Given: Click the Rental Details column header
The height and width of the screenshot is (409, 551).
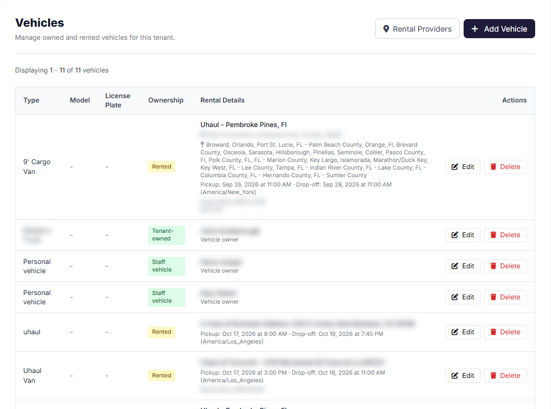Looking at the screenshot, I should pos(222,100).
